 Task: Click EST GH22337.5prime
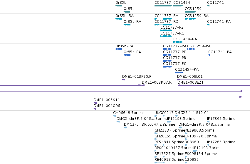[x=170, y=131]
